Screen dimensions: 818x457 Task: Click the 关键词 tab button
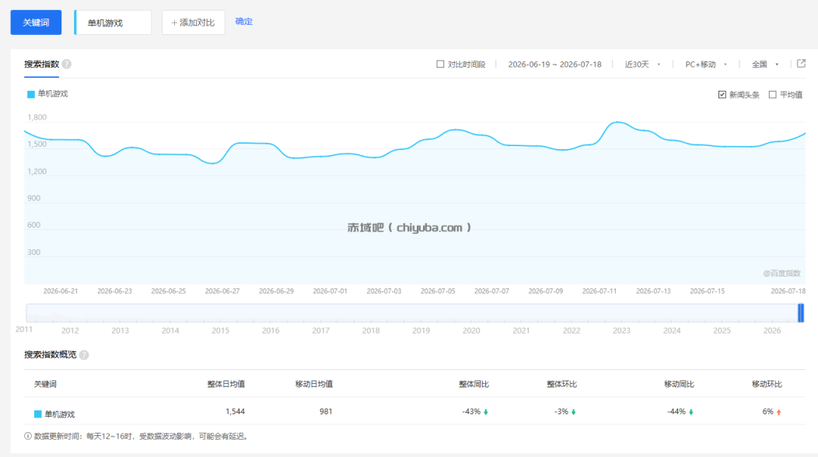tap(36, 23)
